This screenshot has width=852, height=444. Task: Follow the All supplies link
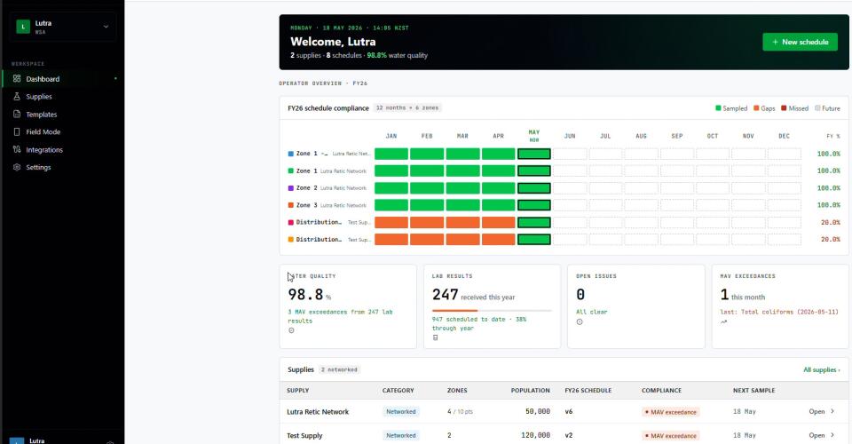(x=821, y=369)
